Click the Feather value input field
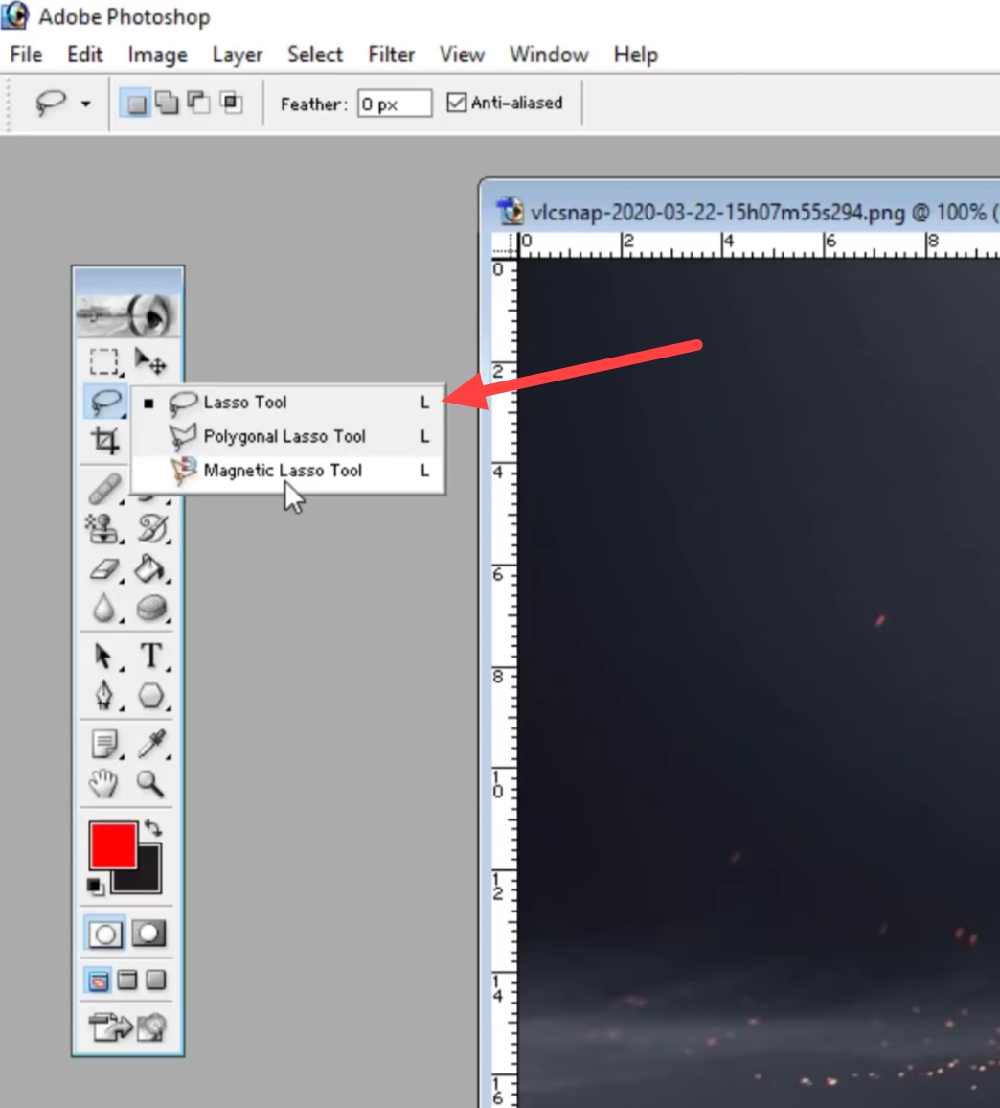The image size is (1000, 1108). (395, 104)
